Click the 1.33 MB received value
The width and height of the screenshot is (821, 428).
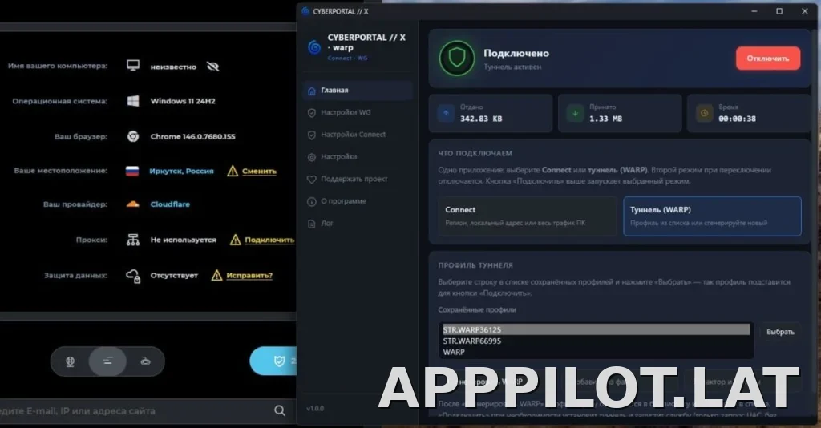(x=606, y=119)
